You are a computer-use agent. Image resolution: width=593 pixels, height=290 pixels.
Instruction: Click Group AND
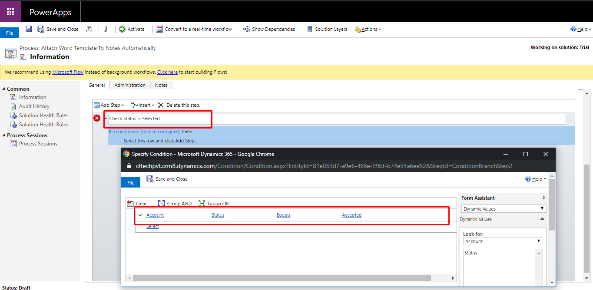click(175, 204)
